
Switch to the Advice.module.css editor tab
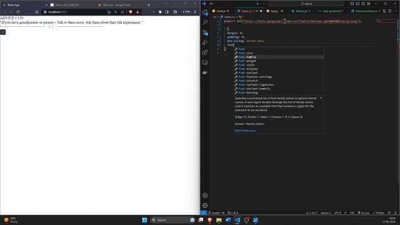(x=366, y=11)
